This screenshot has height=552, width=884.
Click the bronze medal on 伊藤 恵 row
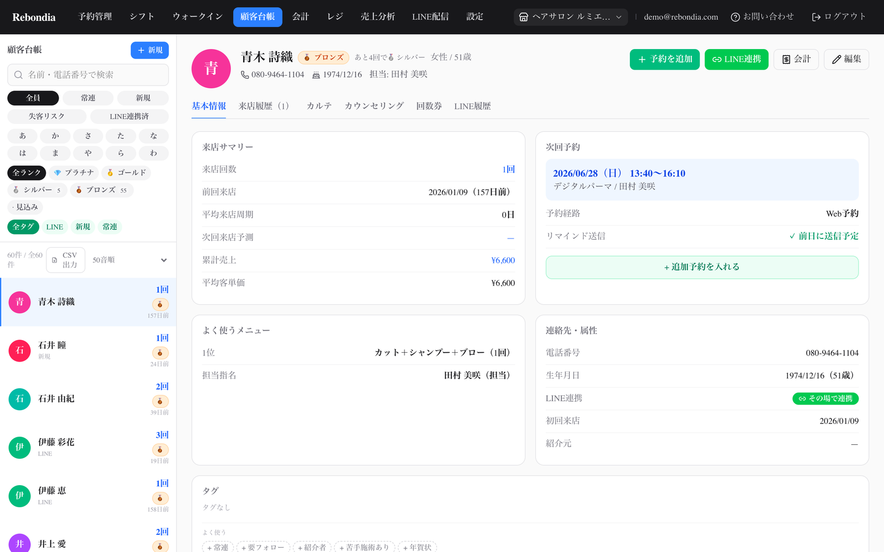pos(160,498)
